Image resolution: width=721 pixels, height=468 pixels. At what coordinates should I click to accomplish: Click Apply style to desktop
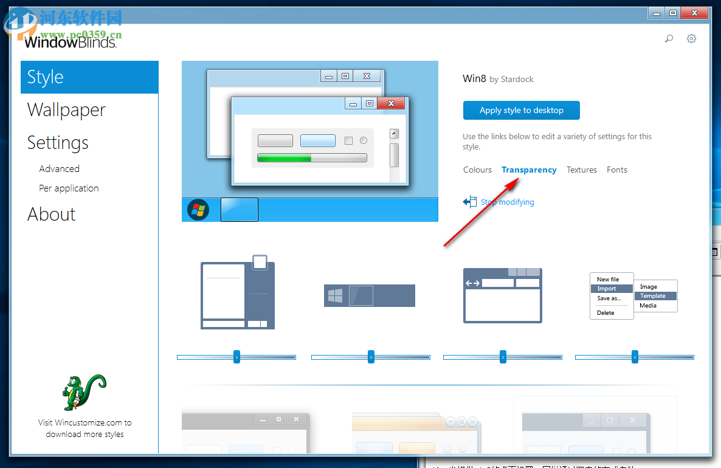521,110
